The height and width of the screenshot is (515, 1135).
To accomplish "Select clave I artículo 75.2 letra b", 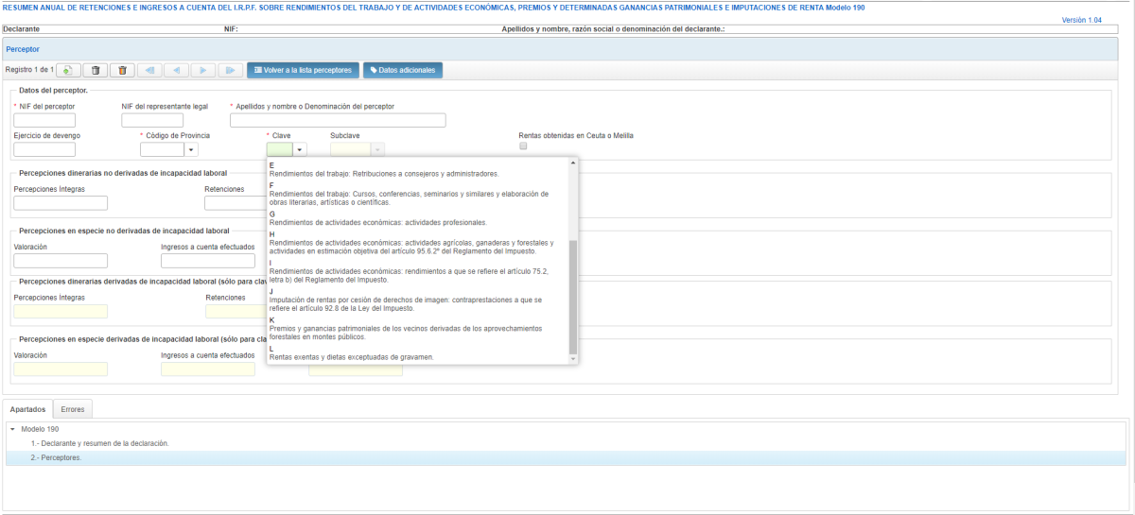I will tap(418, 271).
